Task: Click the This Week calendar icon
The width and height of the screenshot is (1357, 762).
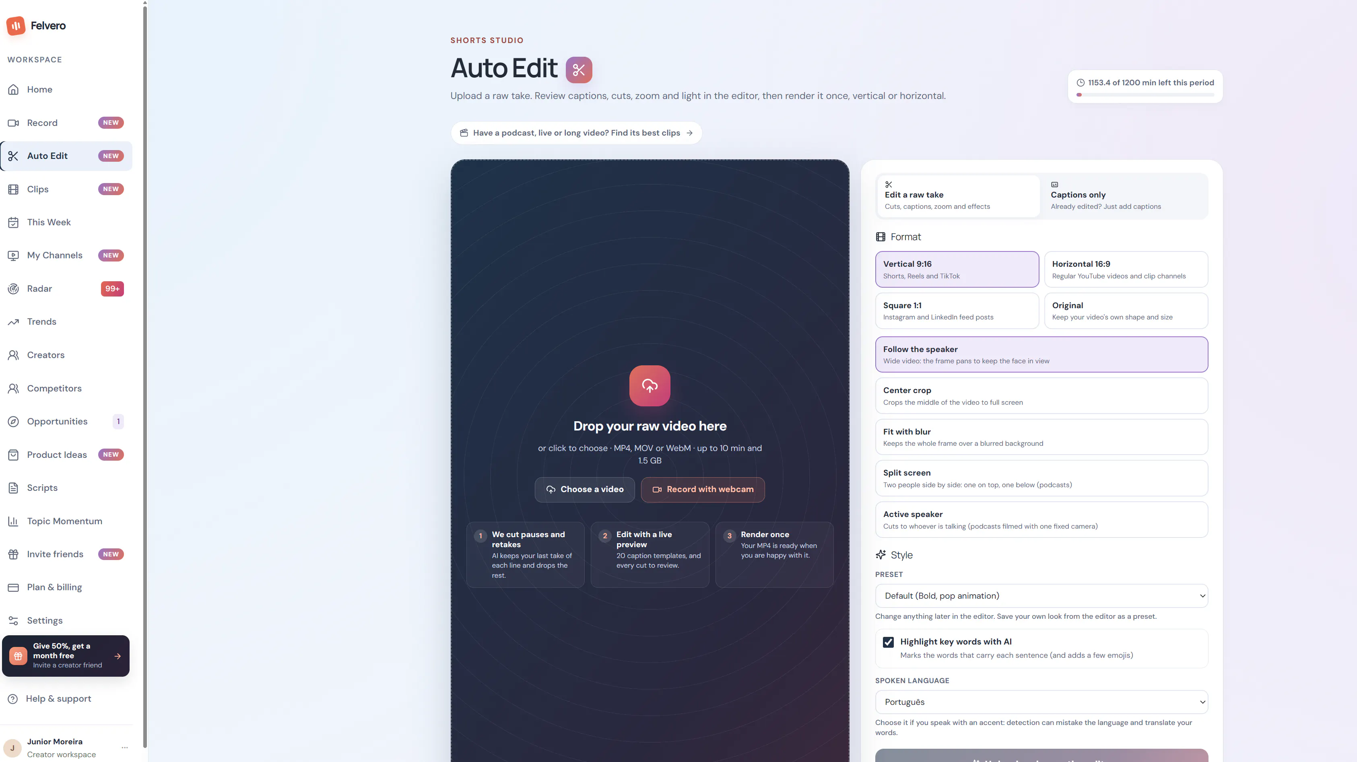Action: tap(14, 222)
